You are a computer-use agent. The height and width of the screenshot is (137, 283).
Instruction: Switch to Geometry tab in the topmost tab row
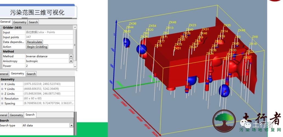(20, 22)
